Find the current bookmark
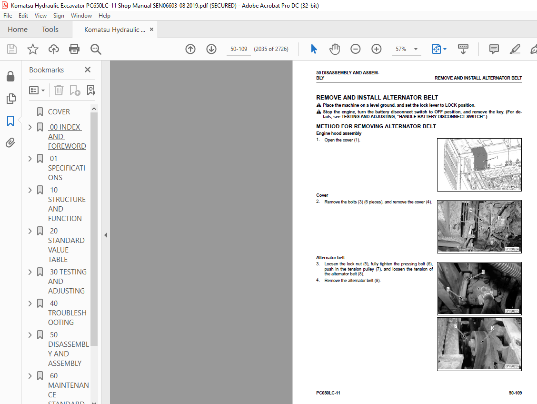The height and width of the screenshot is (404, 537). [x=91, y=90]
